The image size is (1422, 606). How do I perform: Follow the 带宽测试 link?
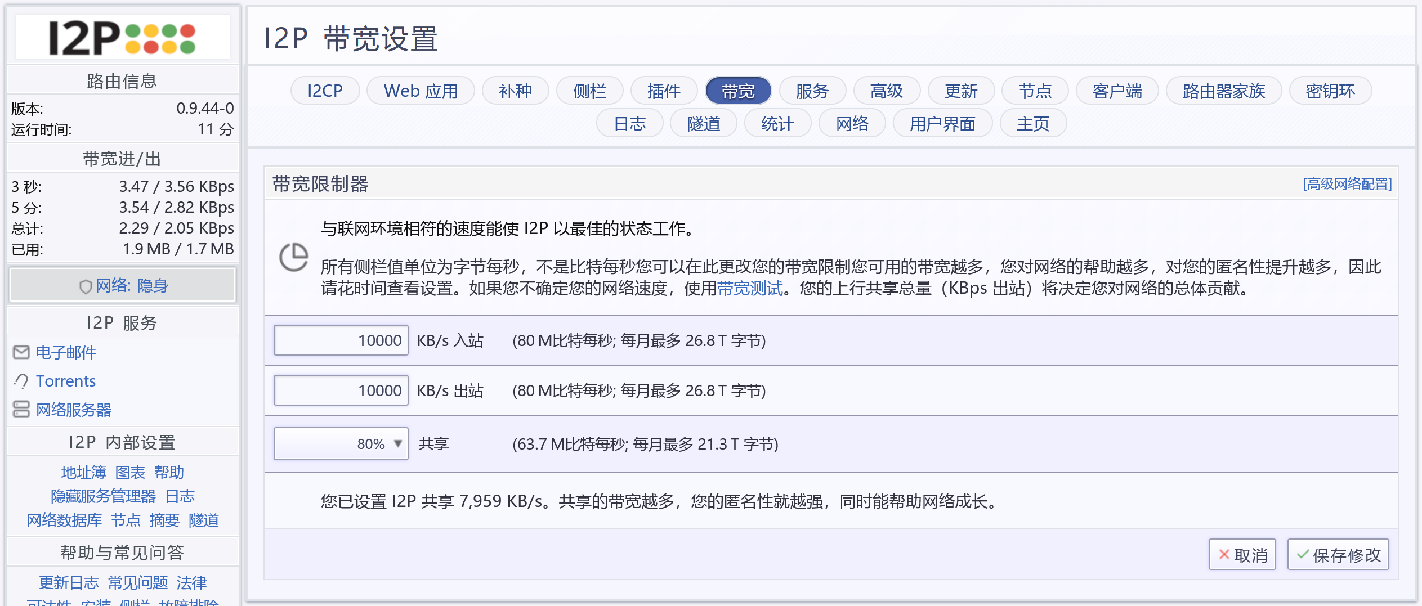(x=750, y=289)
